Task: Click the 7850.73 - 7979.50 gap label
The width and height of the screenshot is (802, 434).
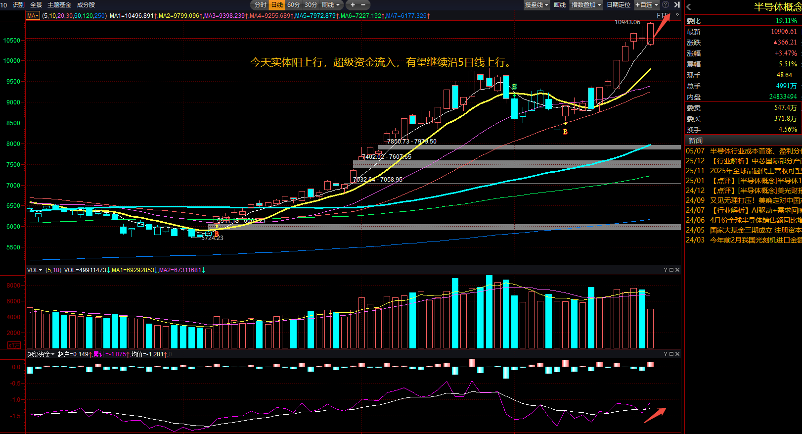Action: click(412, 142)
